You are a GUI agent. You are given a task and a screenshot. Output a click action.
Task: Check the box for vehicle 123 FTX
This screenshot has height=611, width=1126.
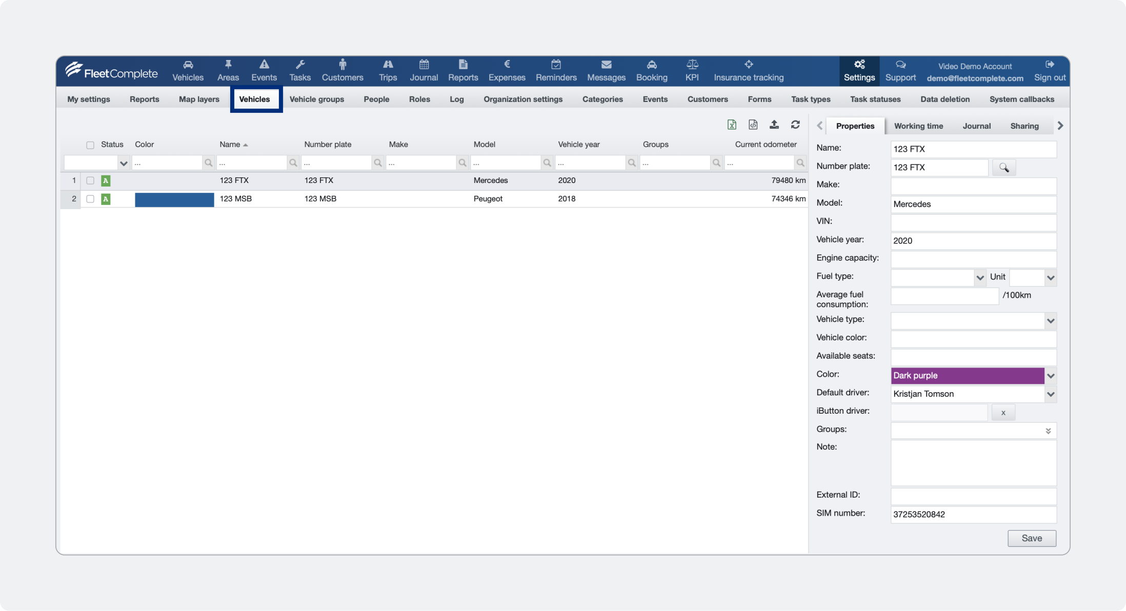pyautogui.click(x=90, y=180)
